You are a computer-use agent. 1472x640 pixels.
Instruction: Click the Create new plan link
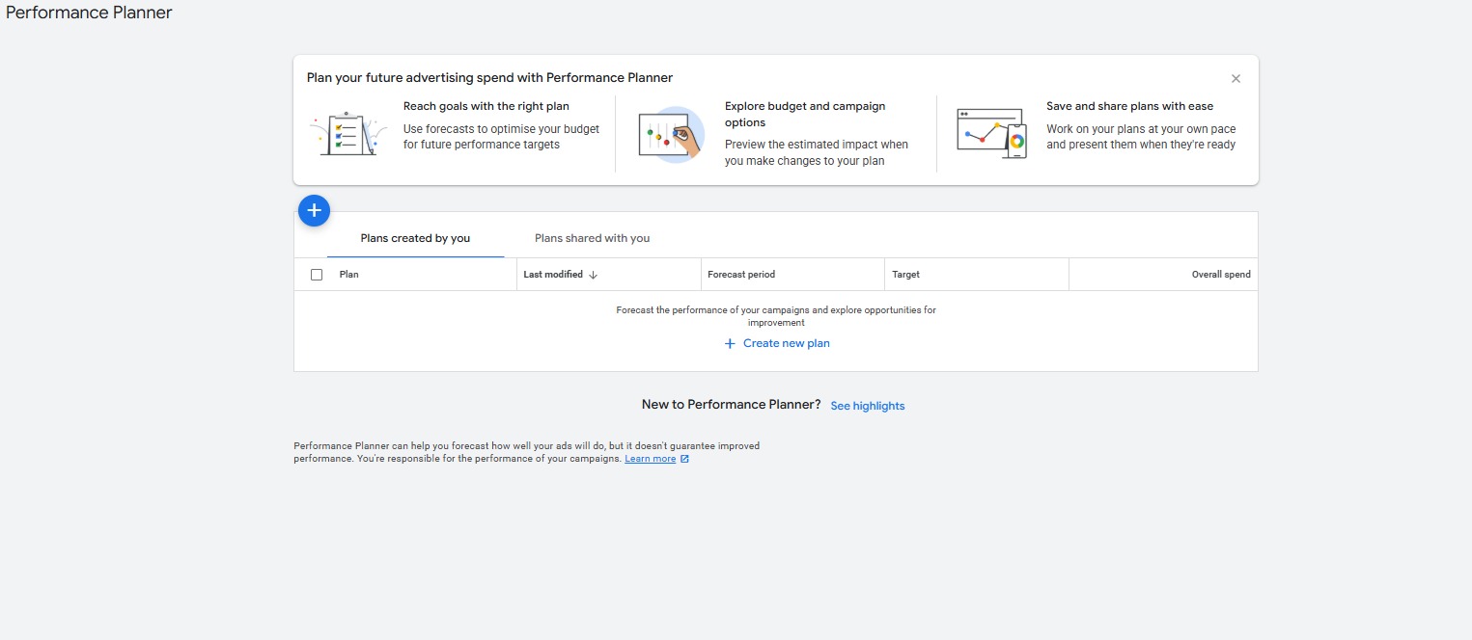[x=777, y=343]
